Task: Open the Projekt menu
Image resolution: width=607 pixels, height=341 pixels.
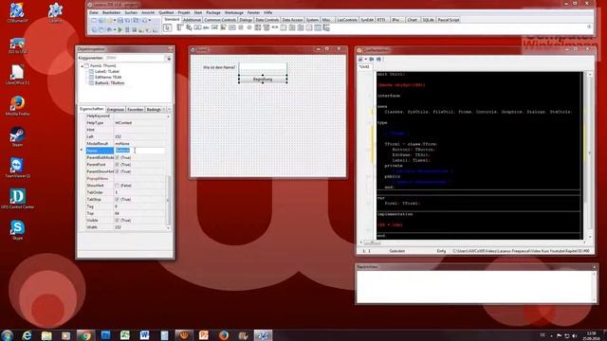Action: [184, 12]
